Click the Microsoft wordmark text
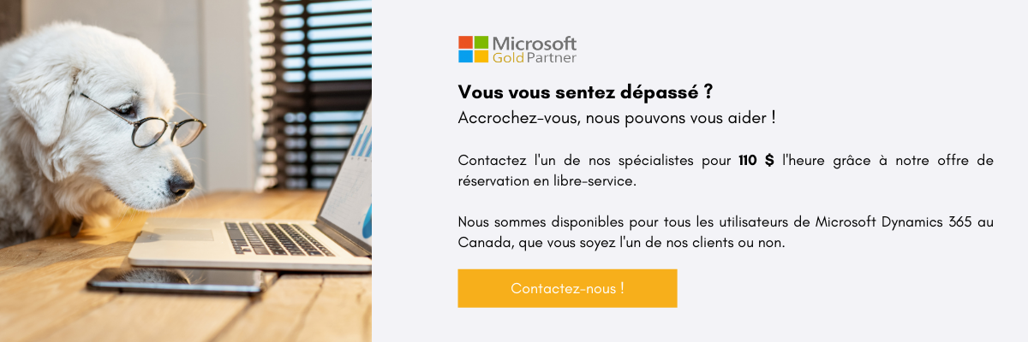 535,44
